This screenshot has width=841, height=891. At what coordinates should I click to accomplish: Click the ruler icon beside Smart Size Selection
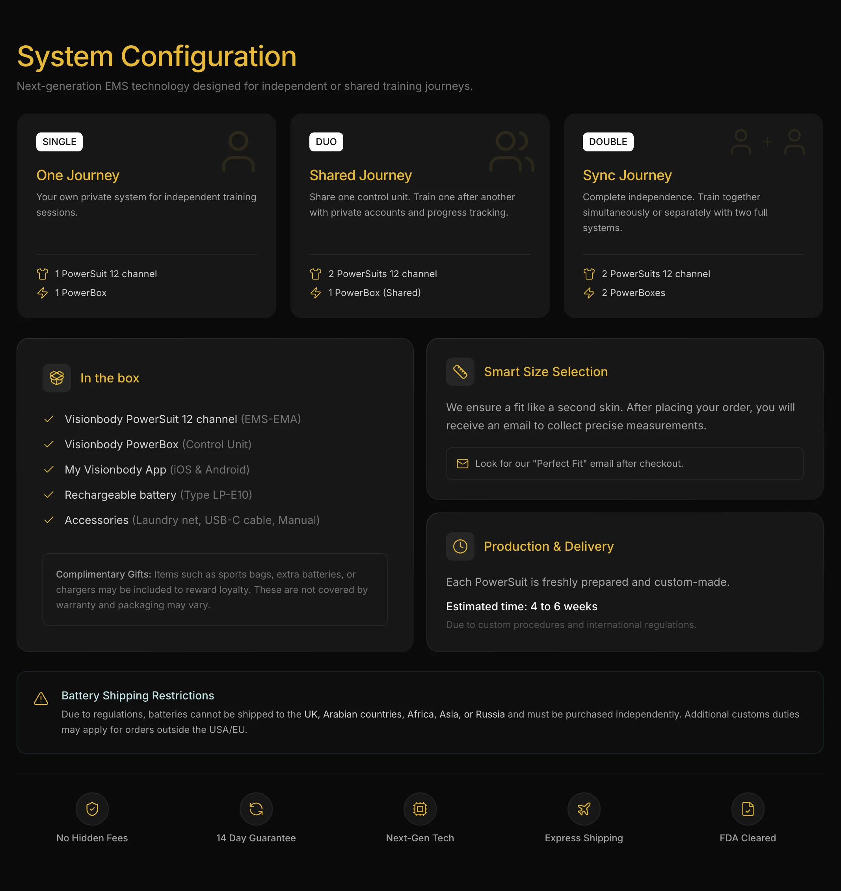coord(460,371)
